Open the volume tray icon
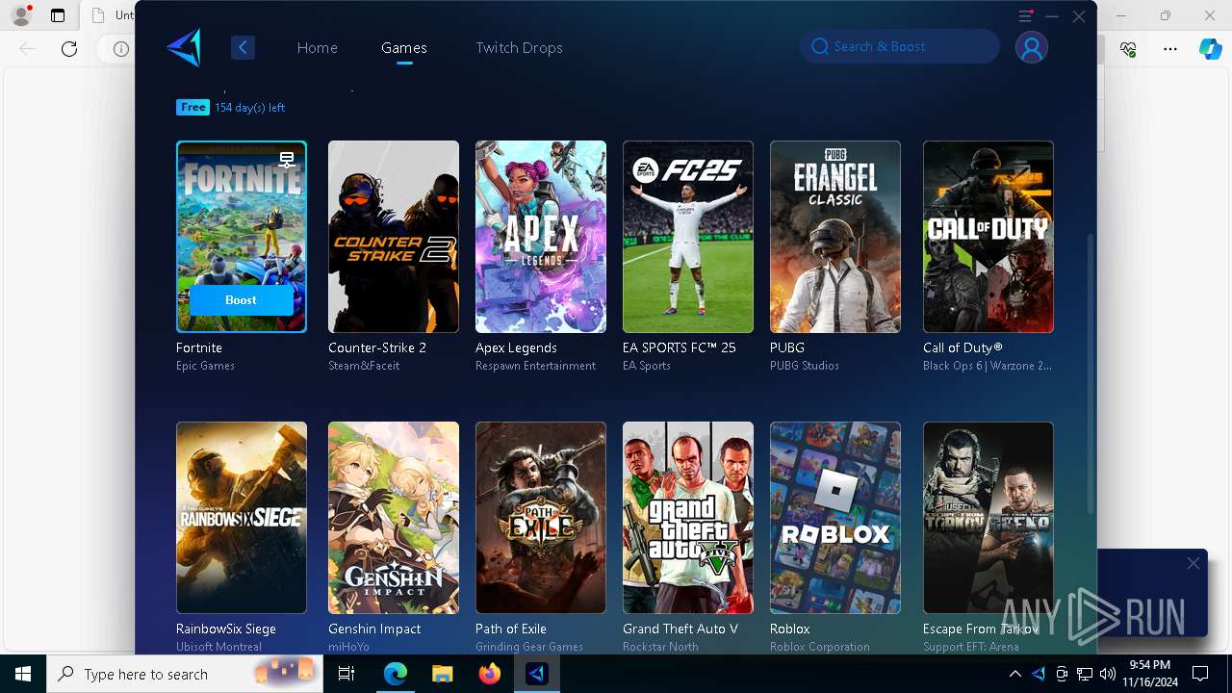Screen dimensions: 1232x693 coord(1108,674)
